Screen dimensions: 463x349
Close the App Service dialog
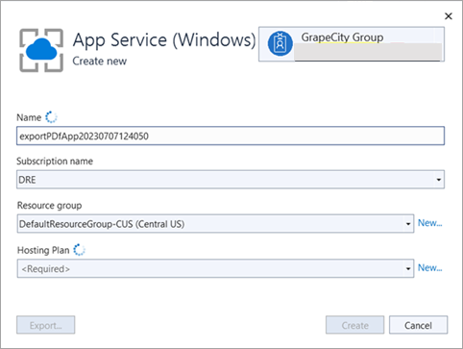[x=449, y=16]
